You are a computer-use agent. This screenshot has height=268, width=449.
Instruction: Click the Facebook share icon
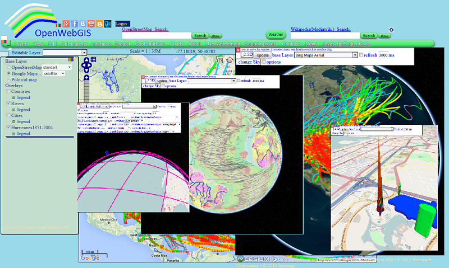click(75, 23)
